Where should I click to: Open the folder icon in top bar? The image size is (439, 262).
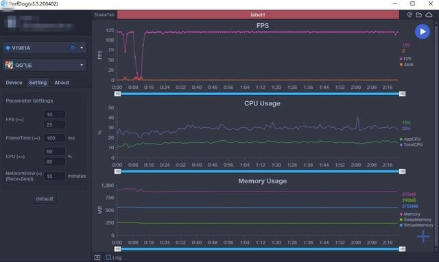pyautogui.click(x=419, y=15)
